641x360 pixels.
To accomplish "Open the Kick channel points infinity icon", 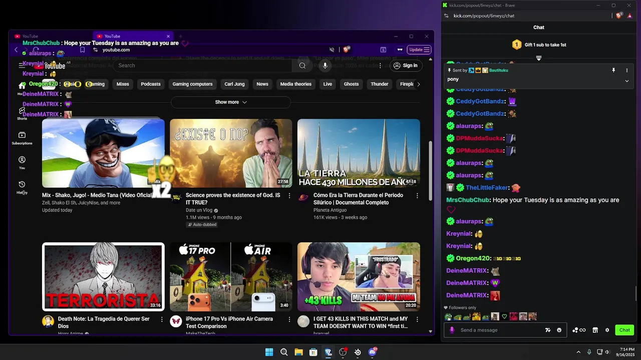I will [x=579, y=330].
